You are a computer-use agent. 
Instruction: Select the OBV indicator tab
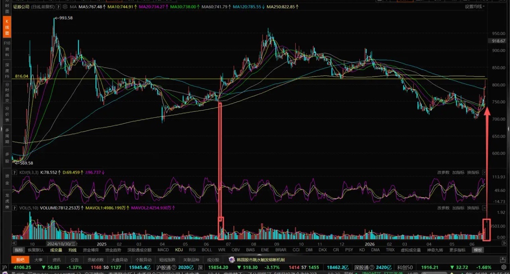(x=236, y=250)
